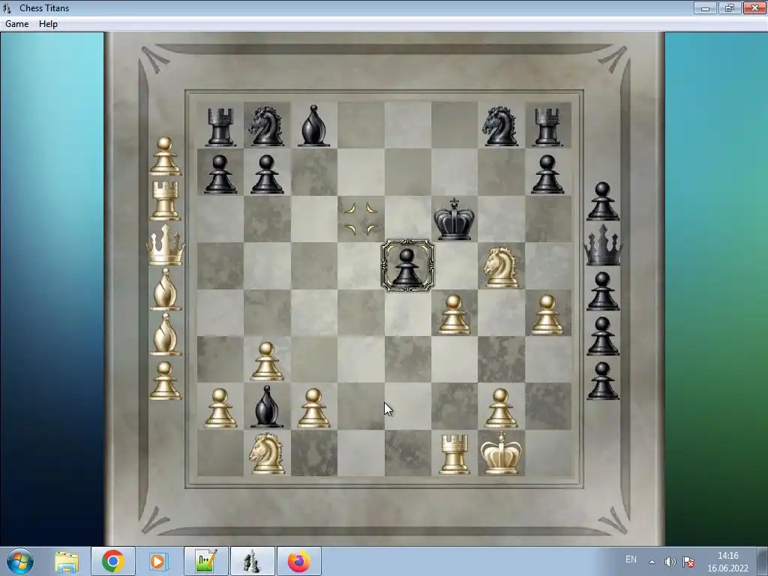Select the white pawn on a2
Image resolution: width=768 pixels, height=576 pixels.
pyautogui.click(x=220, y=408)
